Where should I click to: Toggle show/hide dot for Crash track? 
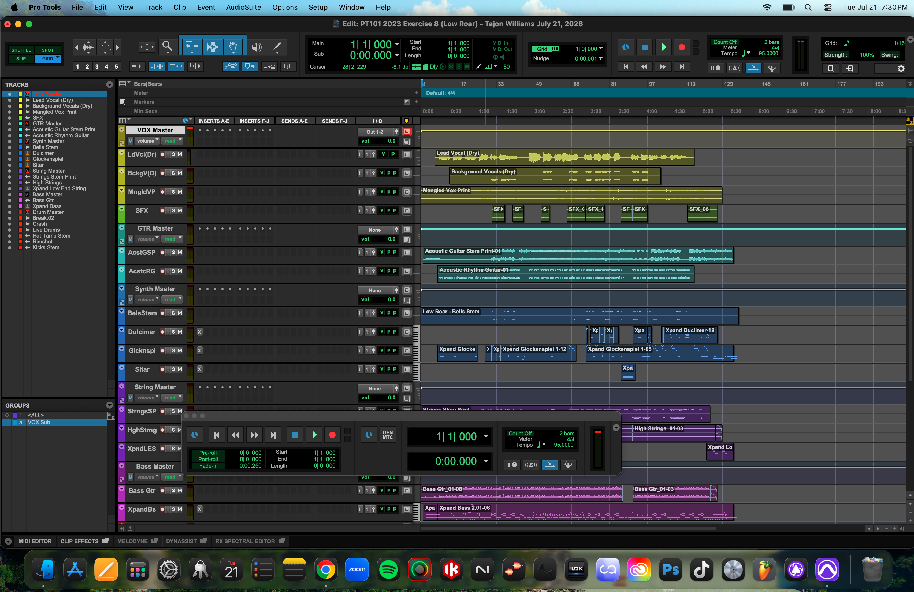tap(10, 224)
